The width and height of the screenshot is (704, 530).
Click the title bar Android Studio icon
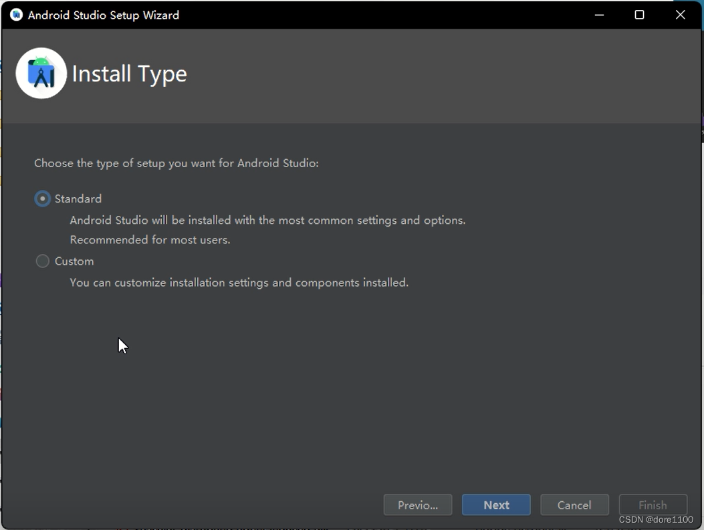16,15
